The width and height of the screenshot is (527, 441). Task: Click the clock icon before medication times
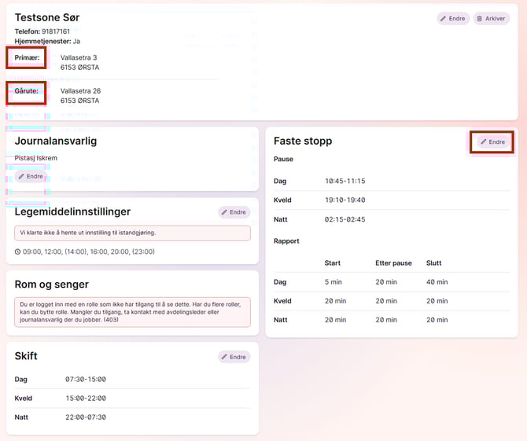[x=17, y=252]
